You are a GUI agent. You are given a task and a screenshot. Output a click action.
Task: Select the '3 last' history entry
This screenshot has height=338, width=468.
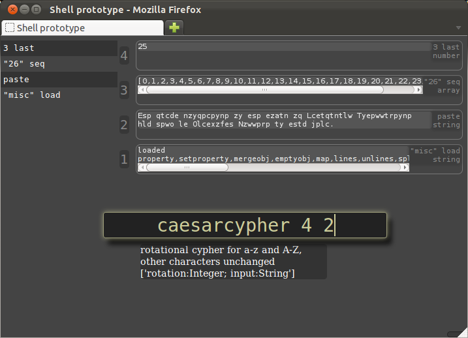(x=59, y=48)
